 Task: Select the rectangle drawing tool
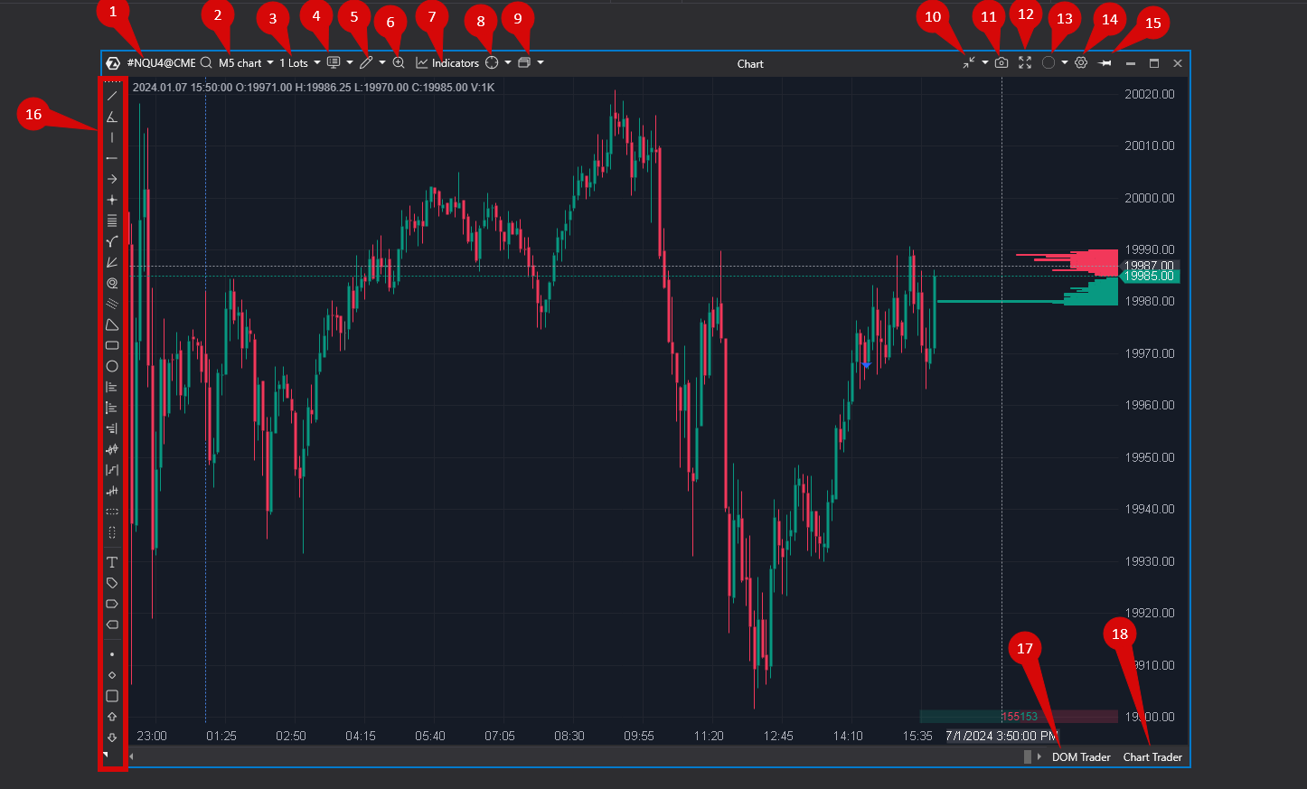[x=112, y=345]
